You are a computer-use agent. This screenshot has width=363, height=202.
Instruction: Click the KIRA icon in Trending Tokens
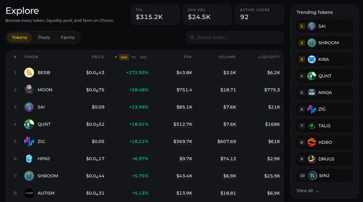[x=312, y=59]
